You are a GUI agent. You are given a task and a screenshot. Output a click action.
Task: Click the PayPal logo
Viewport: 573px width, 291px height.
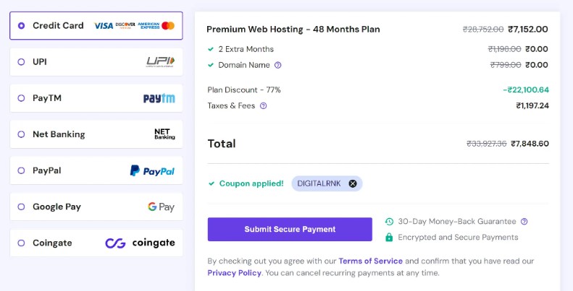tap(152, 171)
